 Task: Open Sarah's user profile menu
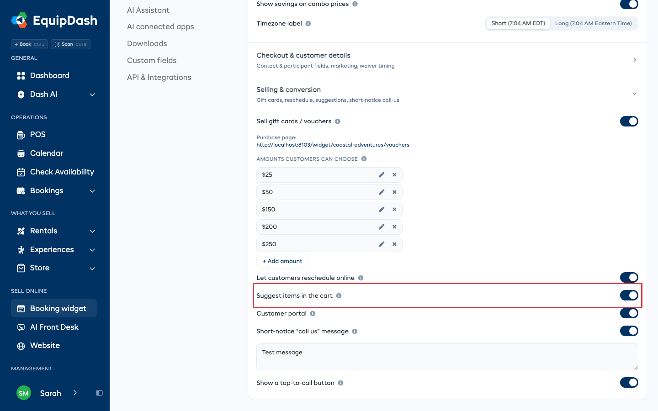coord(47,393)
